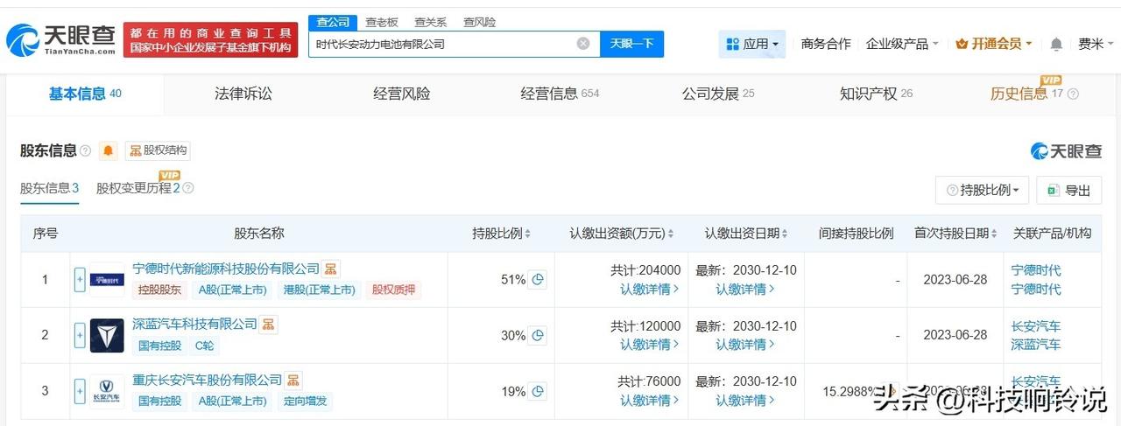Open the 长安汽车 link in row 2
Image resolution: width=1121 pixels, height=426 pixels.
[1036, 326]
